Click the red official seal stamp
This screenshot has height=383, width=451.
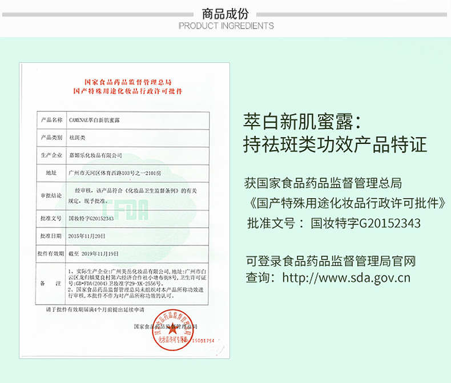172,330
